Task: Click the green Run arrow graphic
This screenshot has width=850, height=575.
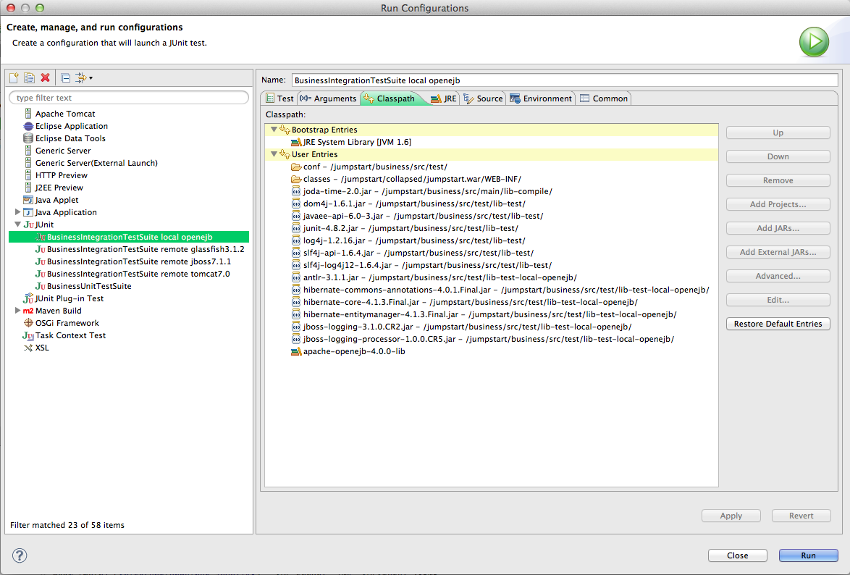Action: 814,42
